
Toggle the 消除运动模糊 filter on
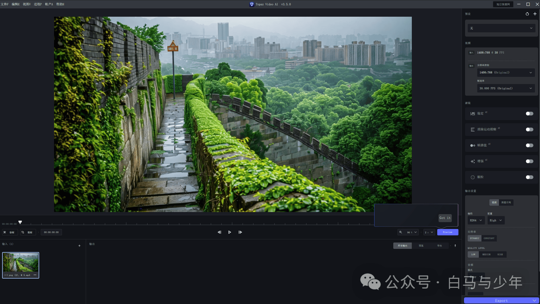(x=529, y=130)
